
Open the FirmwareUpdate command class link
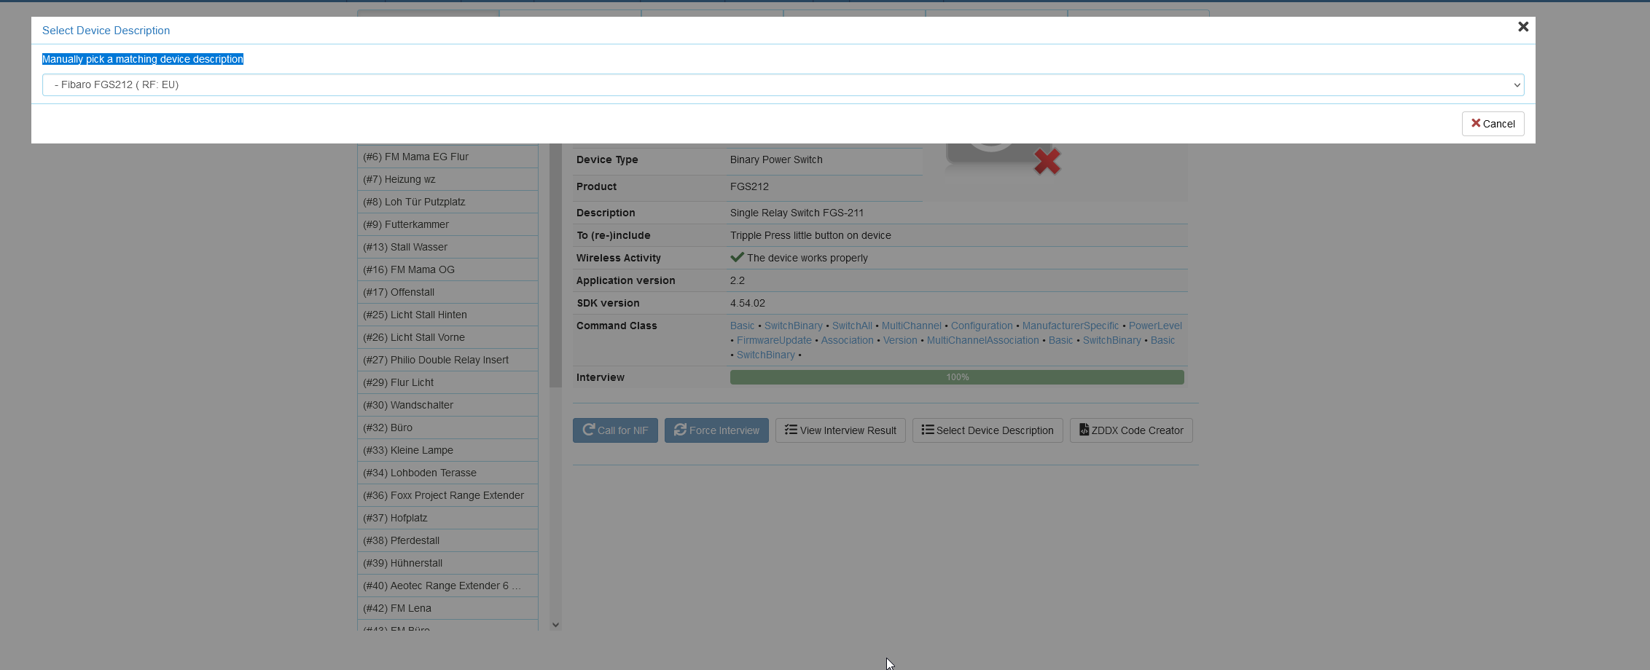click(774, 340)
